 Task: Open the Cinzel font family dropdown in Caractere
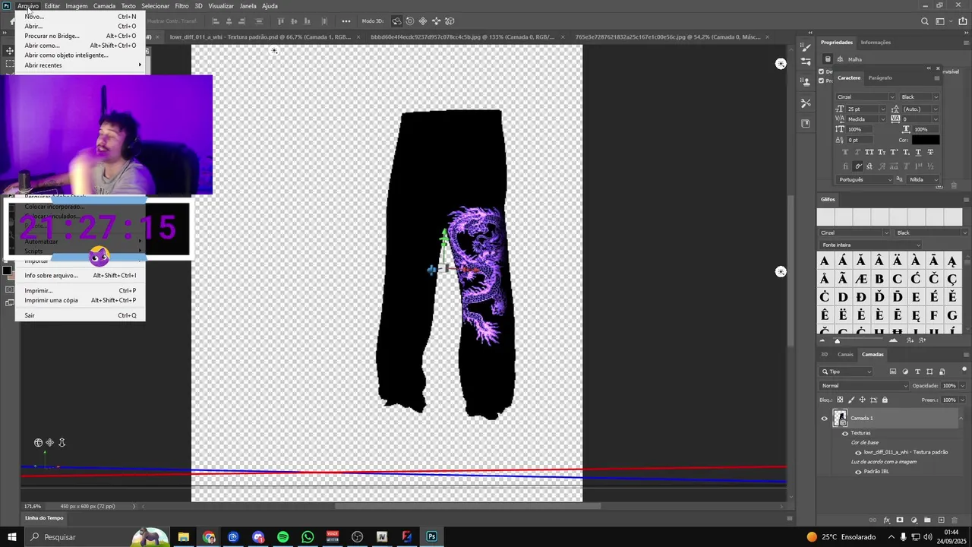[892, 97]
